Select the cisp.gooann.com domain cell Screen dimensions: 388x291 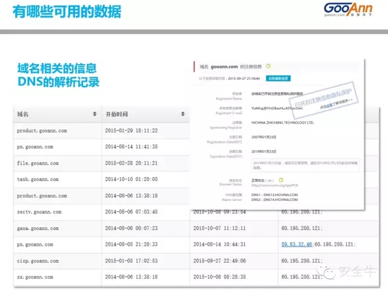[38, 261]
